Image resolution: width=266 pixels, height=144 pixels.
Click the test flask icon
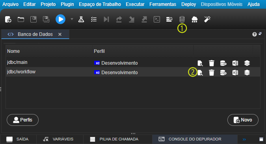[x=81, y=19]
